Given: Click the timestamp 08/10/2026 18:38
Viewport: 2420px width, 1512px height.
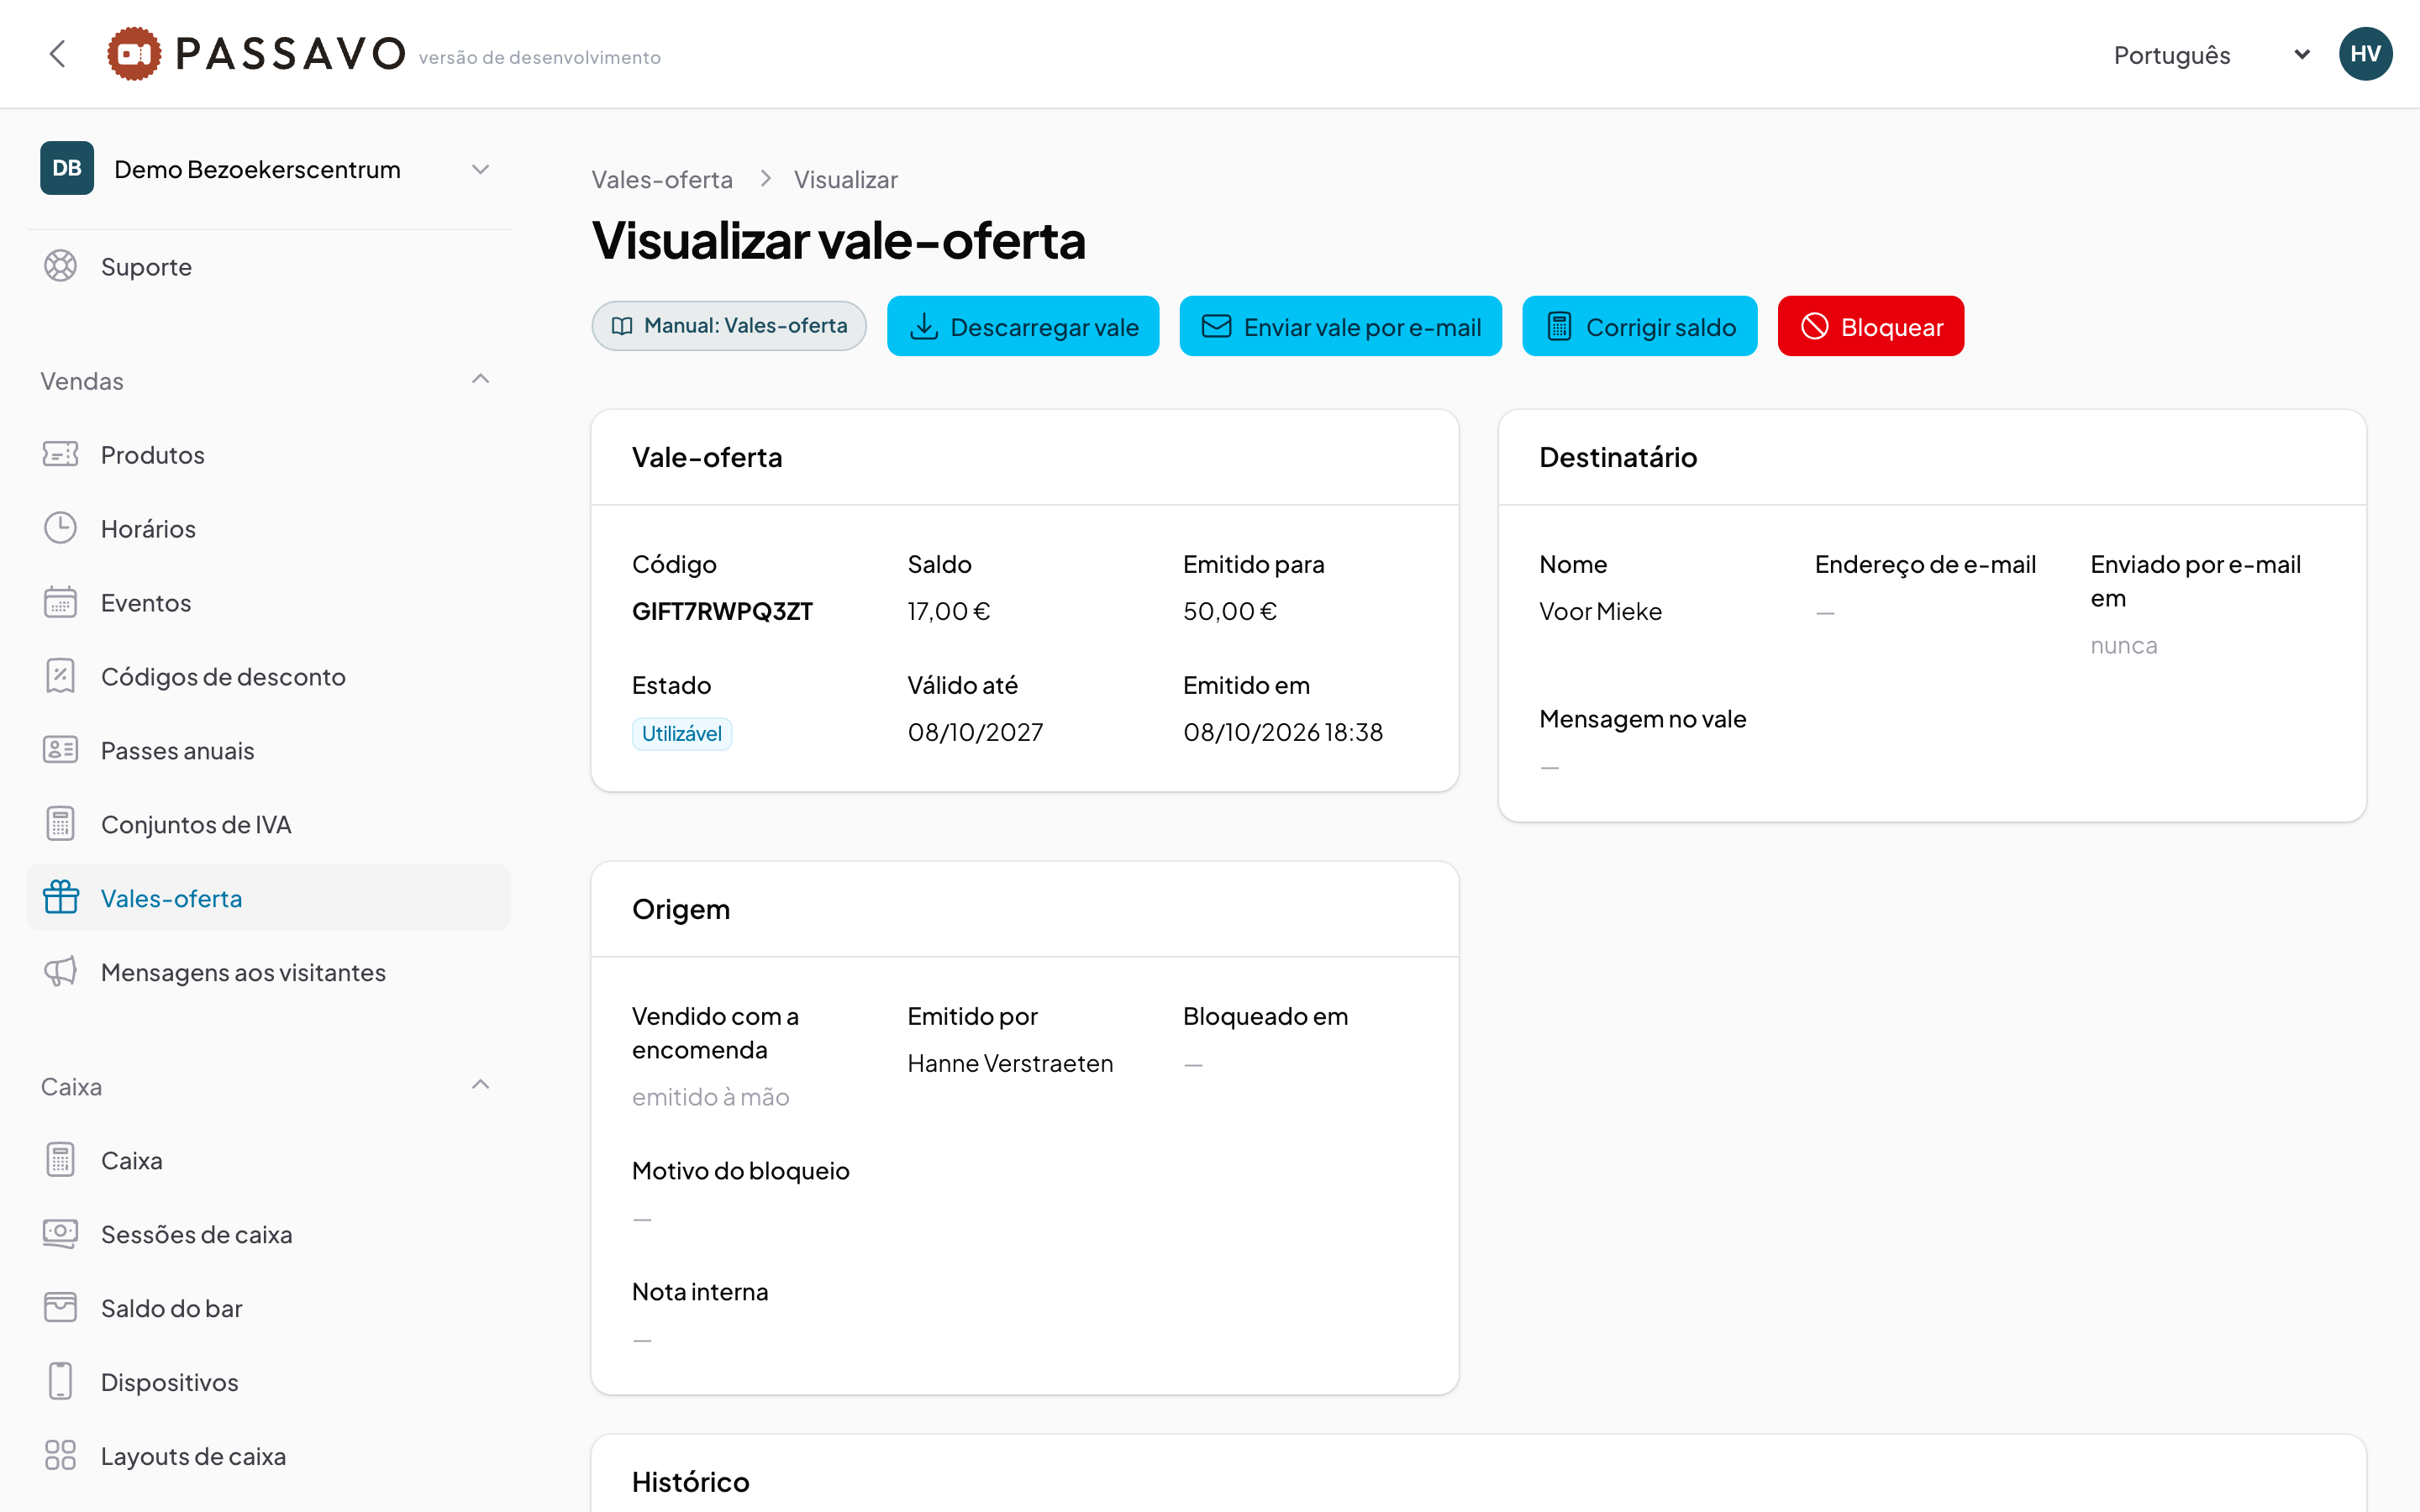Looking at the screenshot, I should (x=1283, y=732).
